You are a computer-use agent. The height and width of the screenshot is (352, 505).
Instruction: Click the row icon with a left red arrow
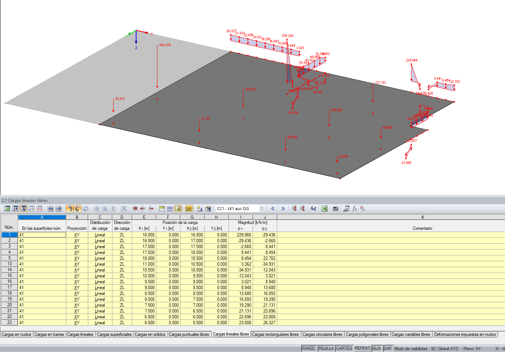(x=143, y=209)
